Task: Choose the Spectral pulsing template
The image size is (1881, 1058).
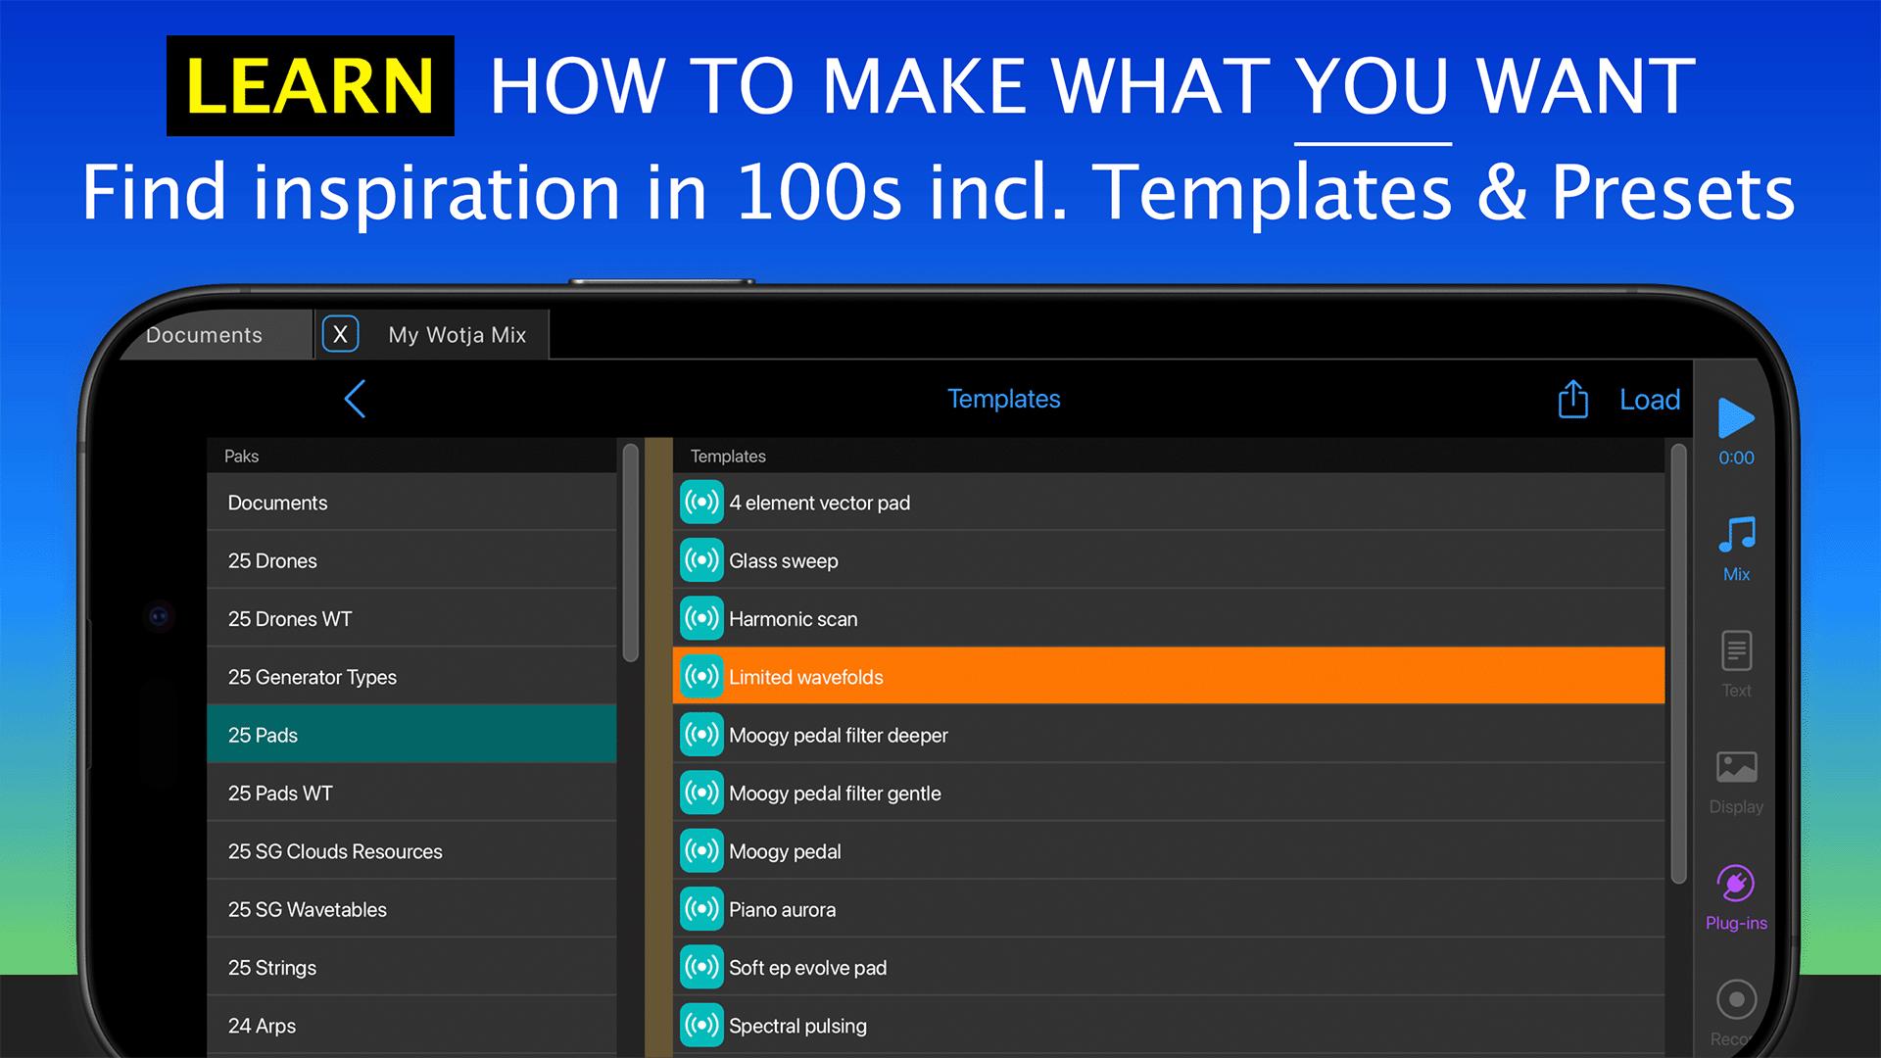Action: (x=1169, y=1025)
